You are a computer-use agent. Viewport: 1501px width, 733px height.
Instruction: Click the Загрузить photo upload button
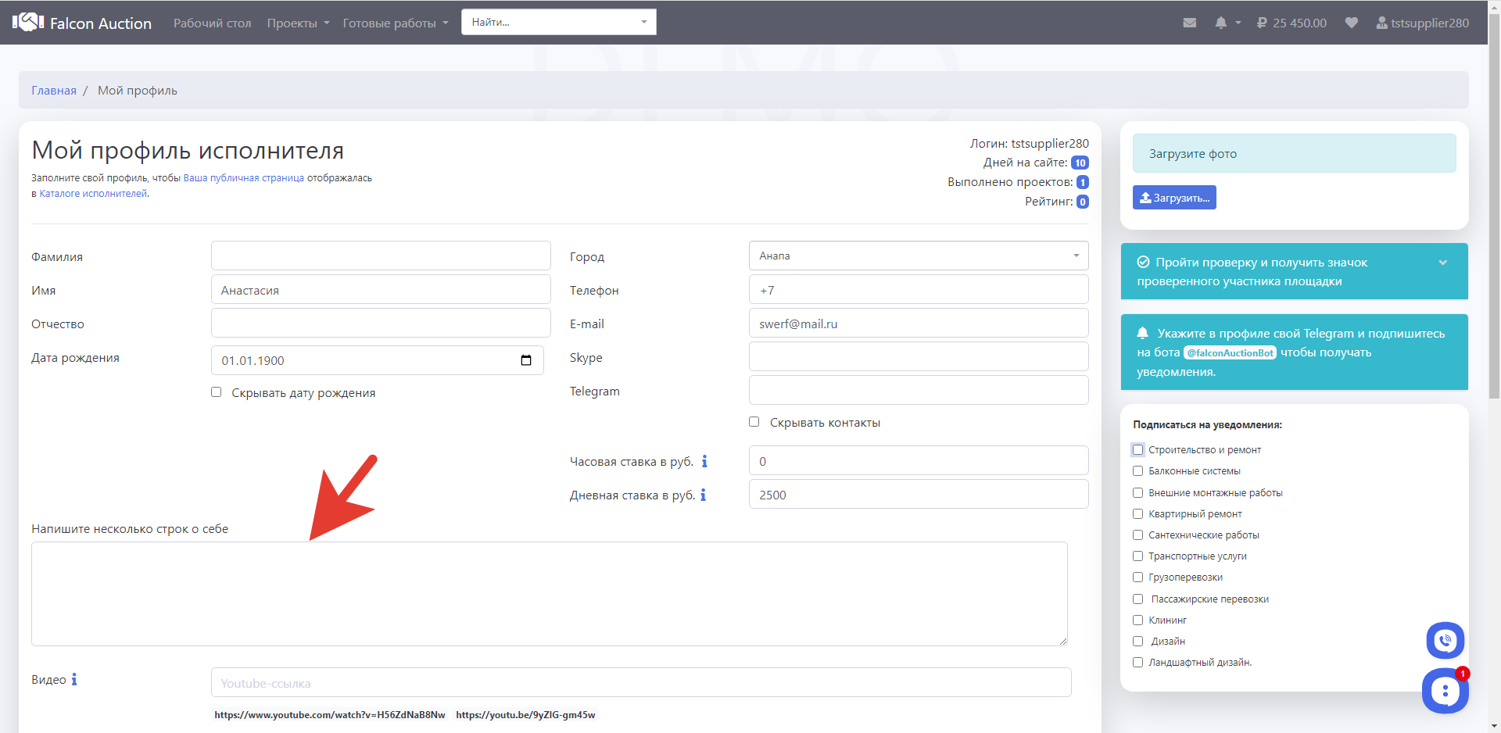click(x=1174, y=198)
